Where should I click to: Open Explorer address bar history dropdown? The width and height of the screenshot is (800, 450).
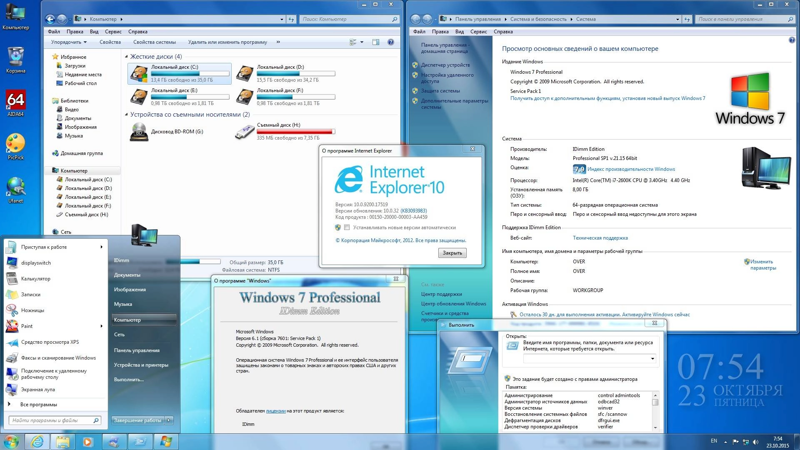click(282, 19)
